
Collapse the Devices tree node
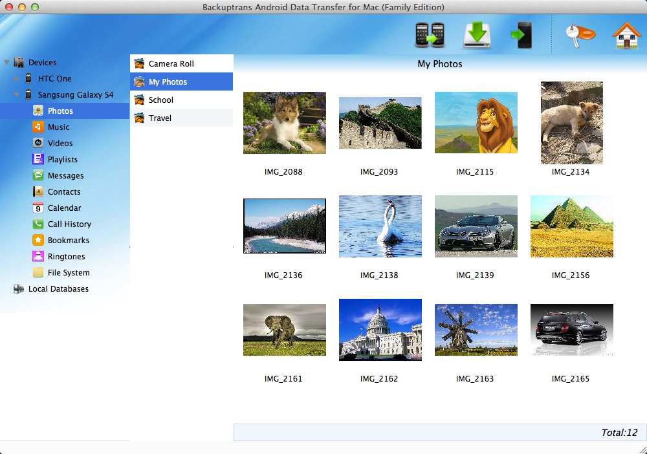click(7, 63)
